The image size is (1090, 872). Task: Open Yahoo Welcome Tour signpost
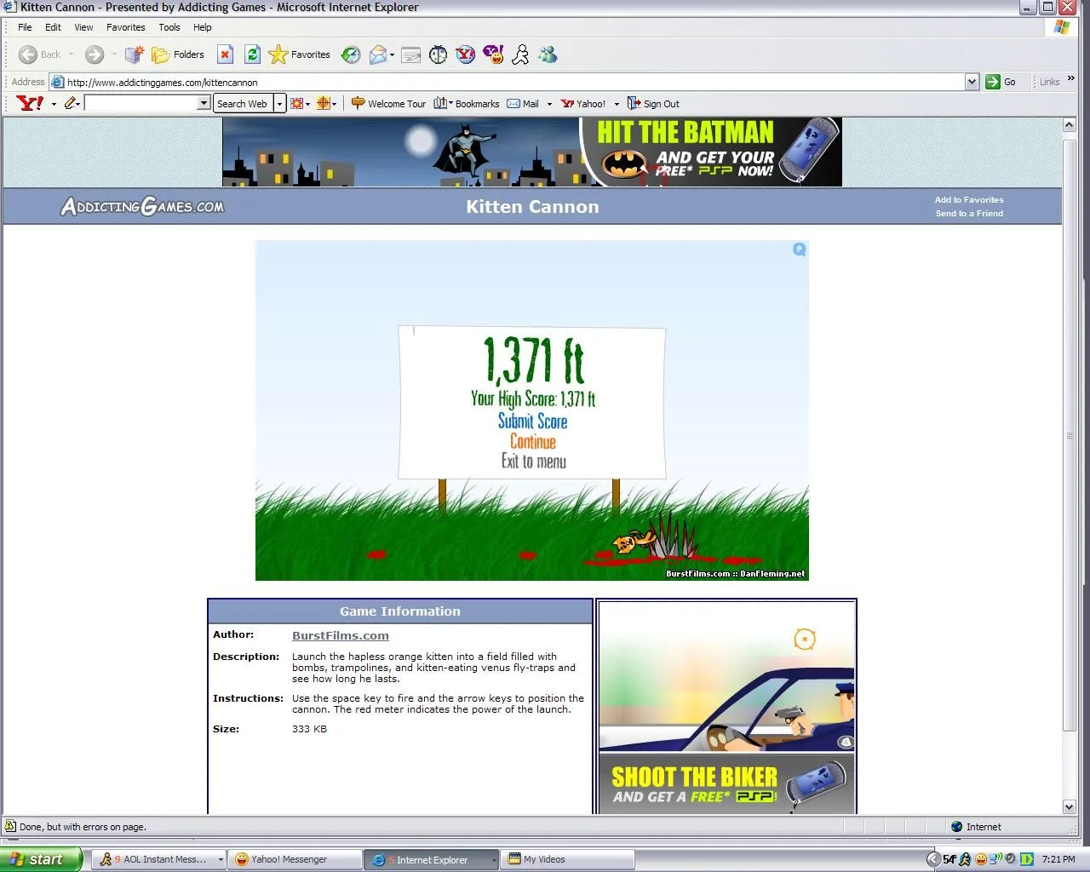click(388, 103)
